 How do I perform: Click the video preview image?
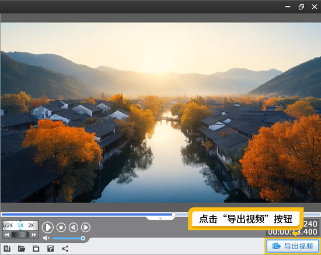pyautogui.click(x=160, y=112)
